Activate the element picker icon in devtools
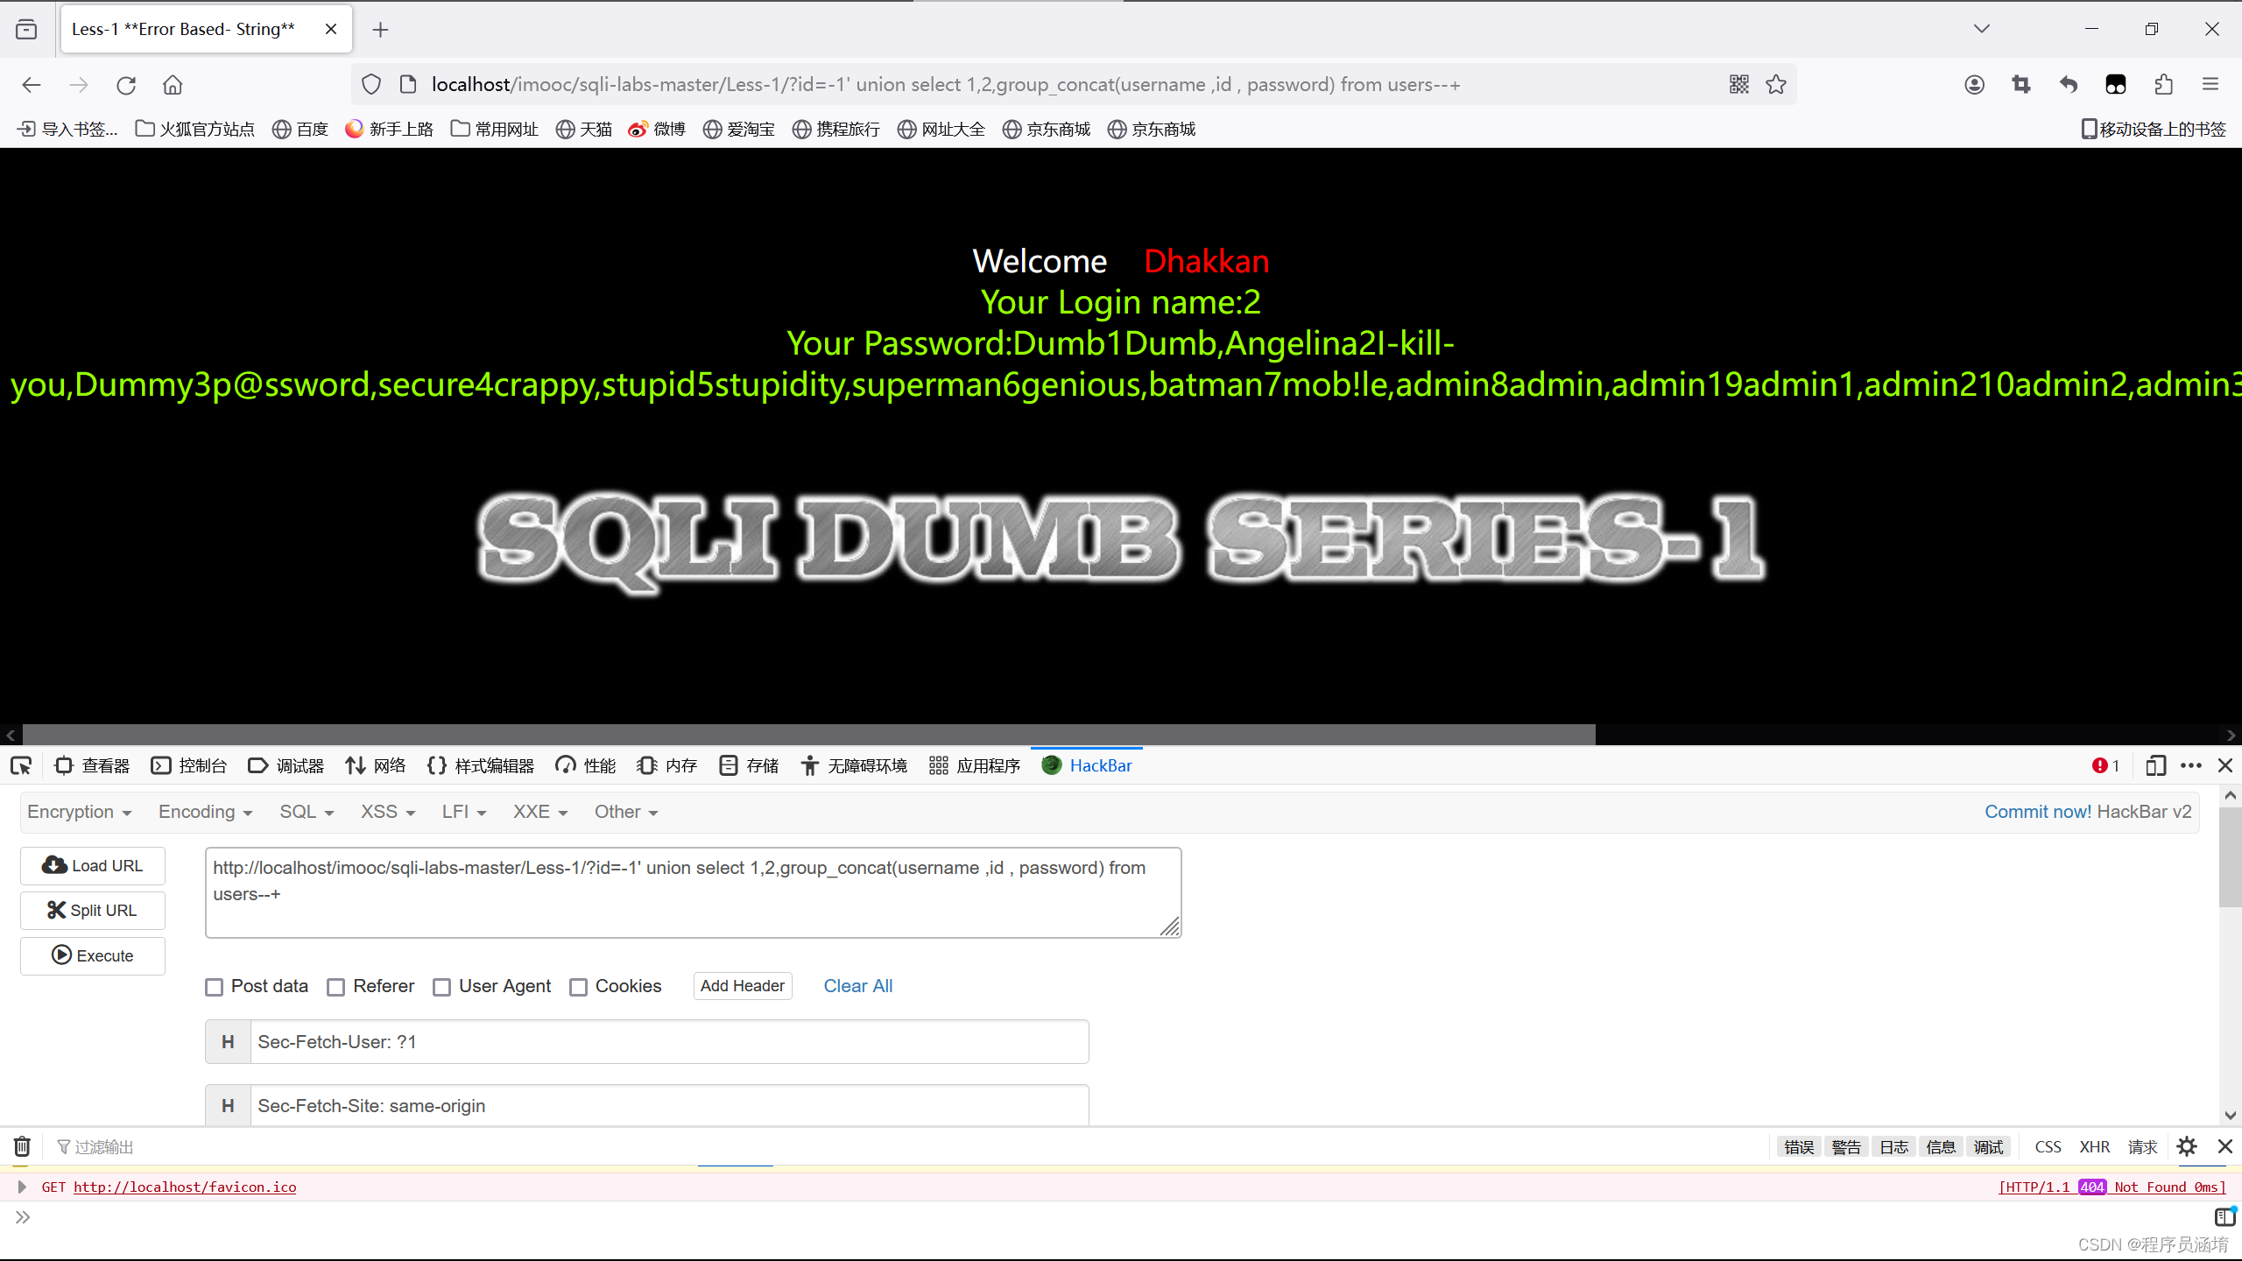2242x1261 pixels. (x=21, y=766)
